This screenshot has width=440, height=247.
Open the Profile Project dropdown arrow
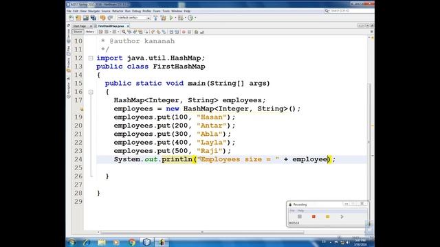tap(195, 18)
